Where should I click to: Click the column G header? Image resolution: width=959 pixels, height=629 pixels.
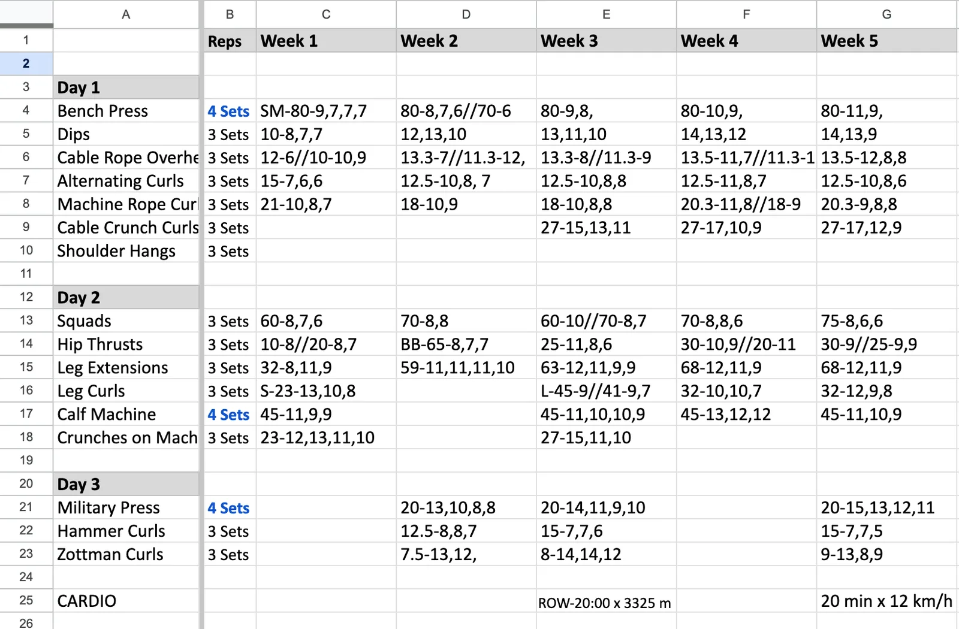pos(886,14)
